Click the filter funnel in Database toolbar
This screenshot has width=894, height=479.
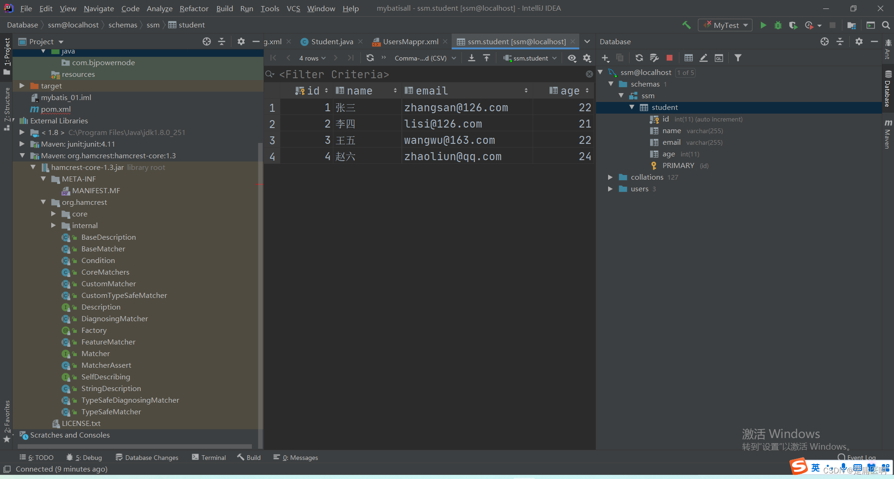pyautogui.click(x=738, y=58)
